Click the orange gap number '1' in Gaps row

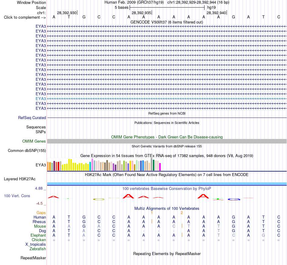[x=152, y=213]
